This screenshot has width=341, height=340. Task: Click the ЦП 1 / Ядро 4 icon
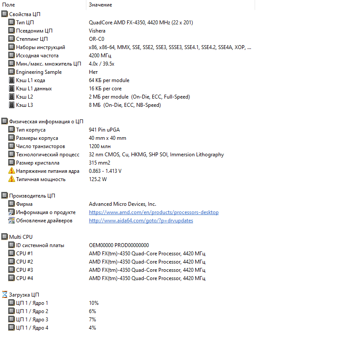tap(12, 327)
